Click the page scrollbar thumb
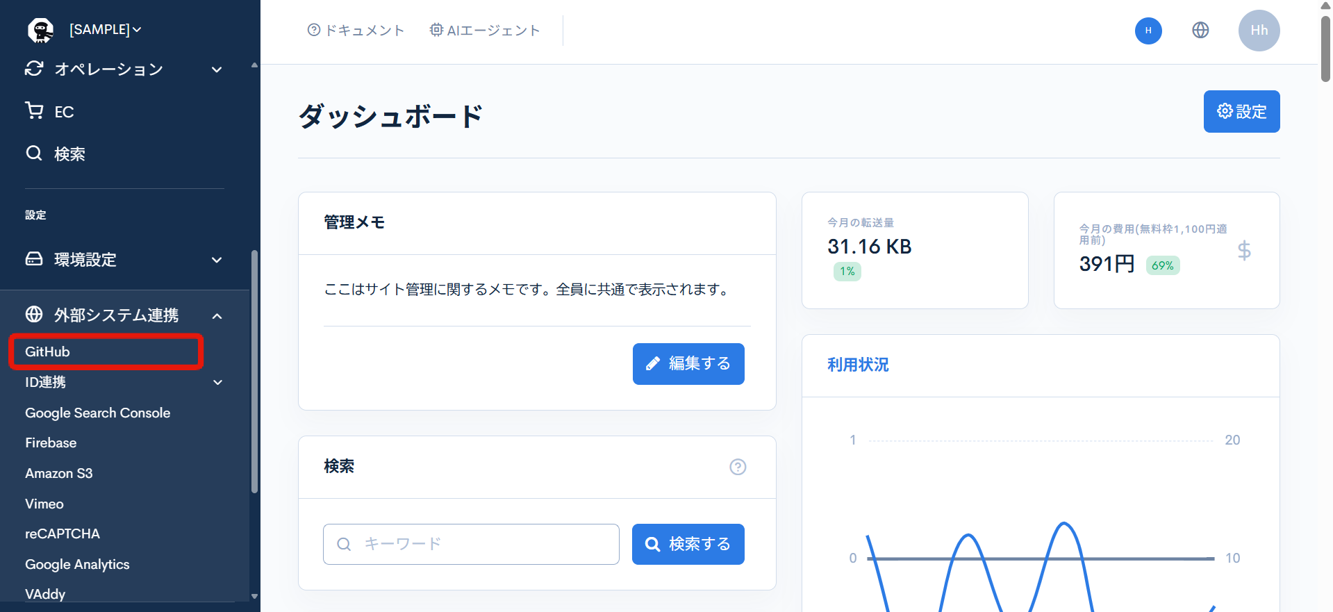This screenshot has width=1333, height=612. tap(1325, 49)
